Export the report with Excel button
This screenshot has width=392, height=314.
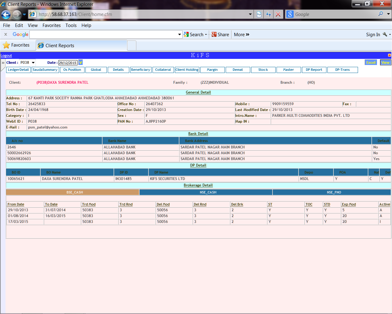[371, 63]
